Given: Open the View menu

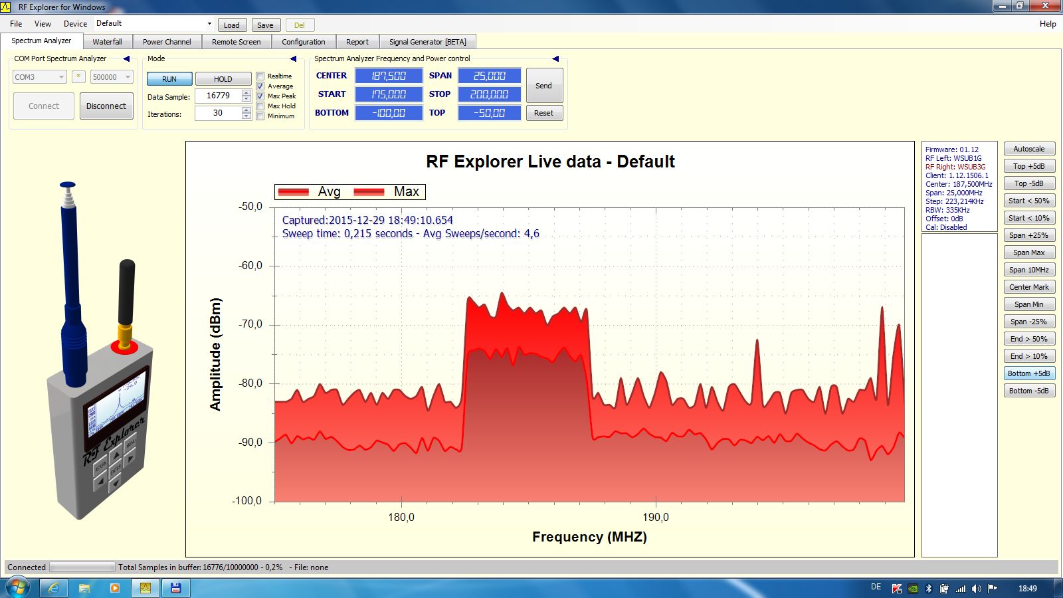Looking at the screenshot, I should (x=43, y=24).
